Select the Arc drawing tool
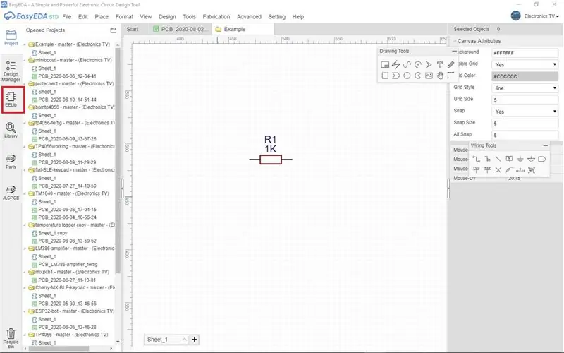 [x=417, y=65]
